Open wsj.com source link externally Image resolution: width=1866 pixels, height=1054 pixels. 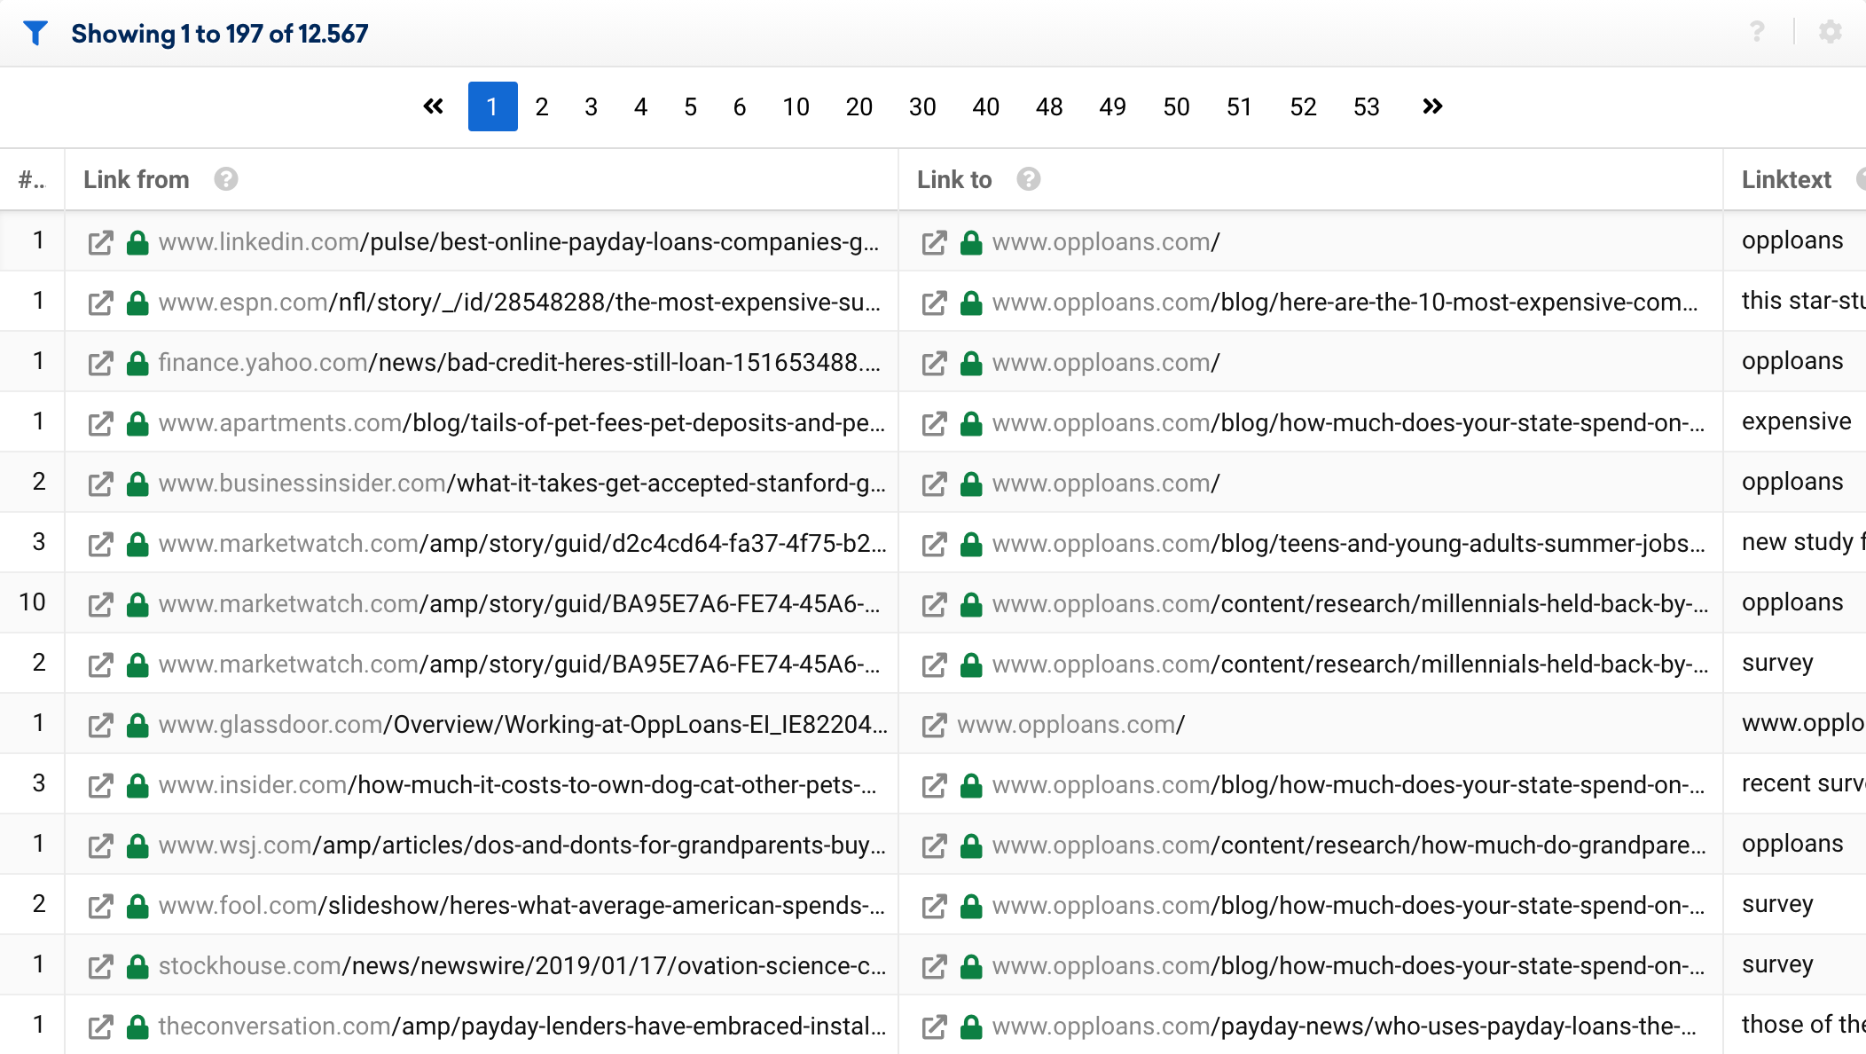[101, 846]
